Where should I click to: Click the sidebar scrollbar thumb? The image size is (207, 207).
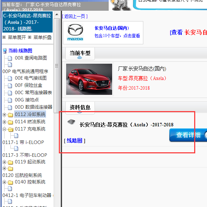click(57, 66)
